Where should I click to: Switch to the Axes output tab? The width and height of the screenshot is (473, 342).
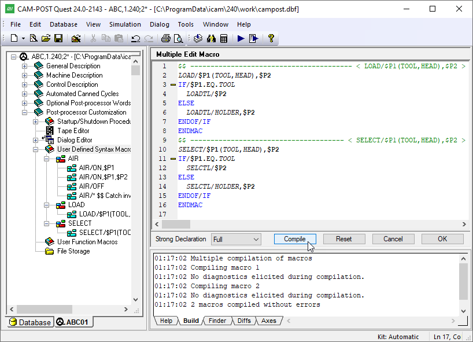(x=268, y=321)
